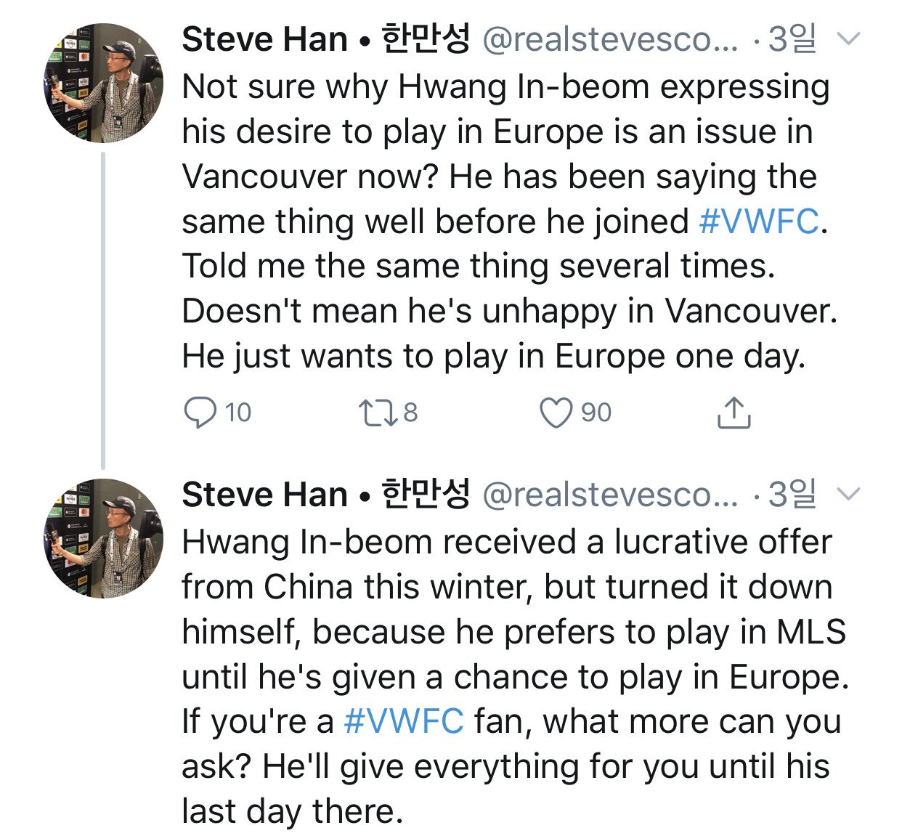902x836 pixels.
Task: Click the reply icon on the first tweet
Action: point(200,413)
